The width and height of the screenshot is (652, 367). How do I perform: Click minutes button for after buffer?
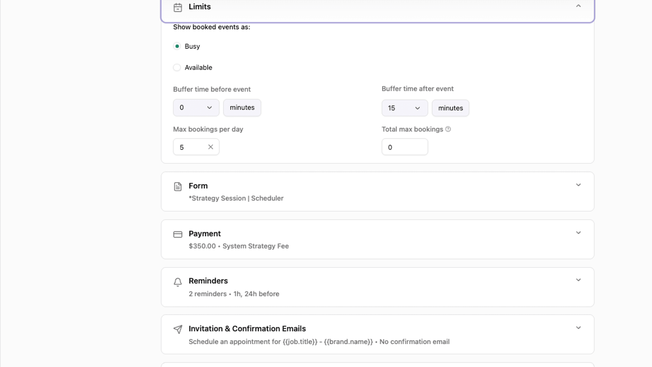450,108
